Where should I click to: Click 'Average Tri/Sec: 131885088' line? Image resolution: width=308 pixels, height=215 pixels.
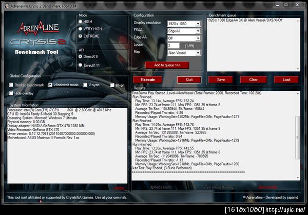pos(170,132)
